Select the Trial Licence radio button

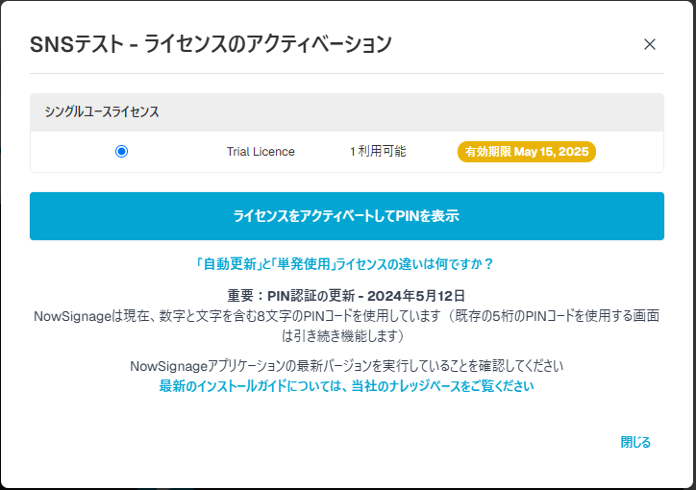tap(122, 152)
